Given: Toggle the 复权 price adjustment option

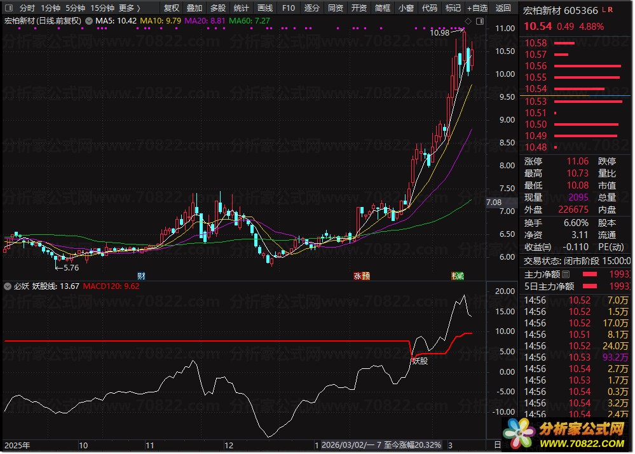Looking at the screenshot, I should tap(172, 8).
